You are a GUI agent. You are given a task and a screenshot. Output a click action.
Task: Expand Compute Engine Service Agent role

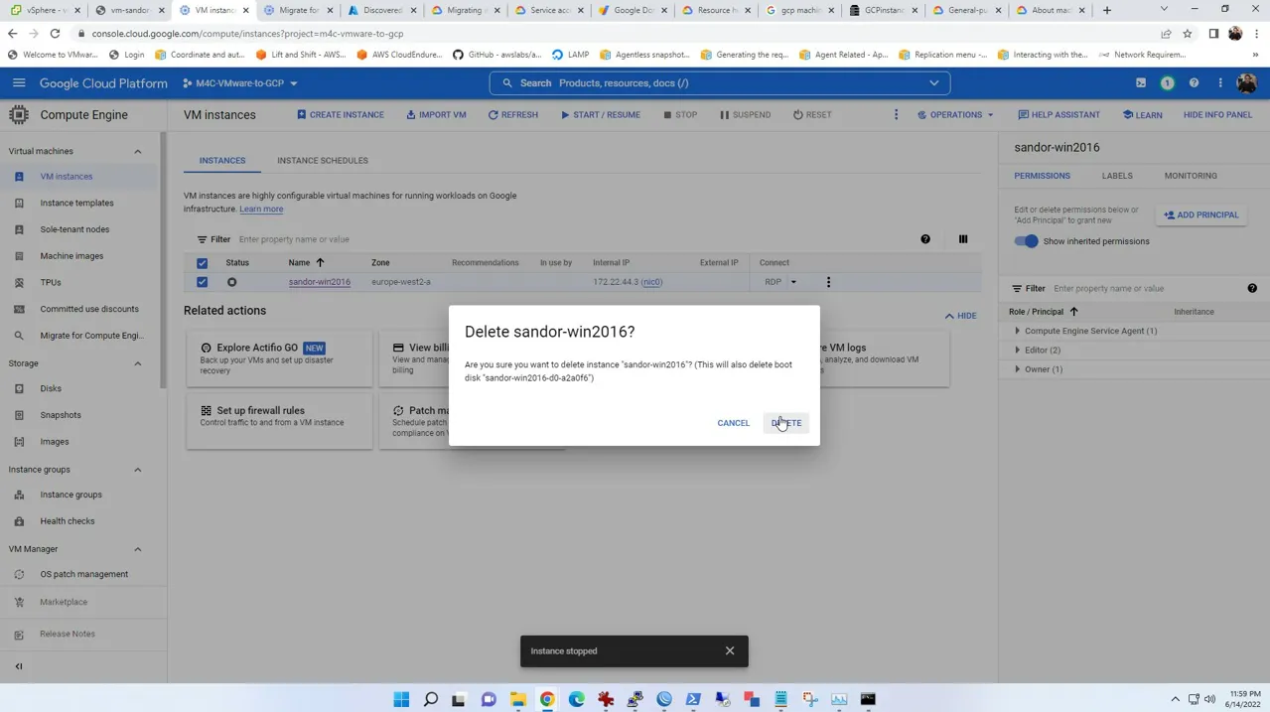[1017, 331]
